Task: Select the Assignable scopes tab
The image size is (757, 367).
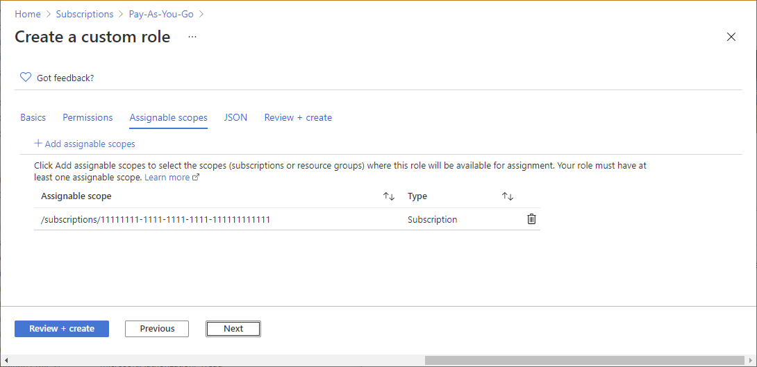Action: coord(169,117)
